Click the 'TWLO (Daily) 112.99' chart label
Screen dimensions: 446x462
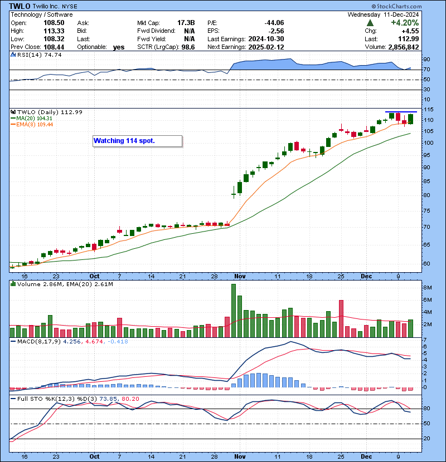click(50, 112)
